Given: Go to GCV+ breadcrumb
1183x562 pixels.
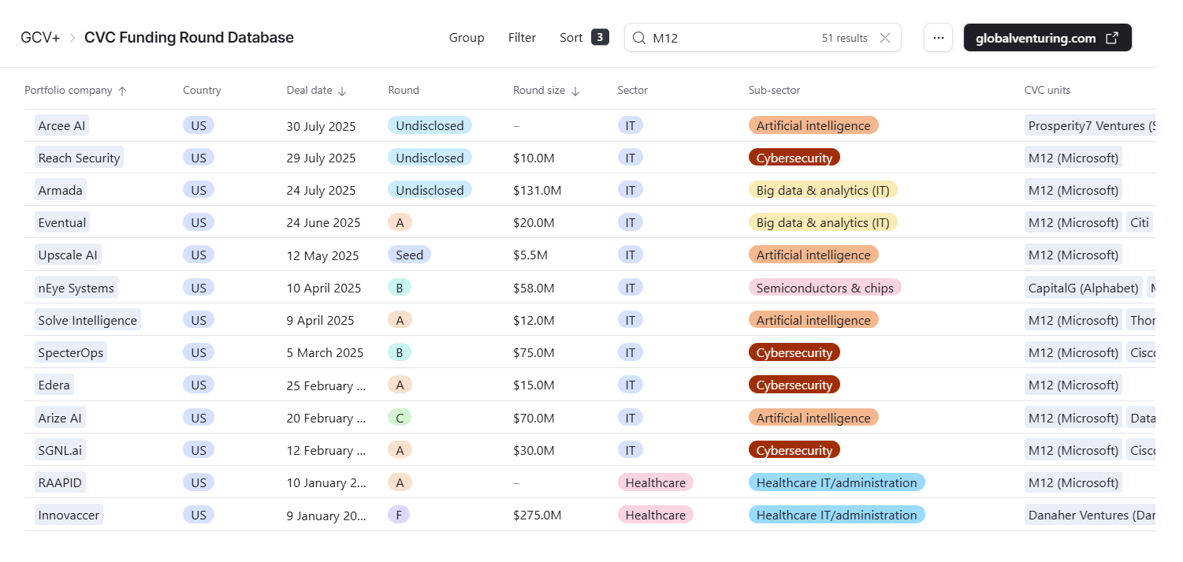Looking at the screenshot, I should point(40,38).
